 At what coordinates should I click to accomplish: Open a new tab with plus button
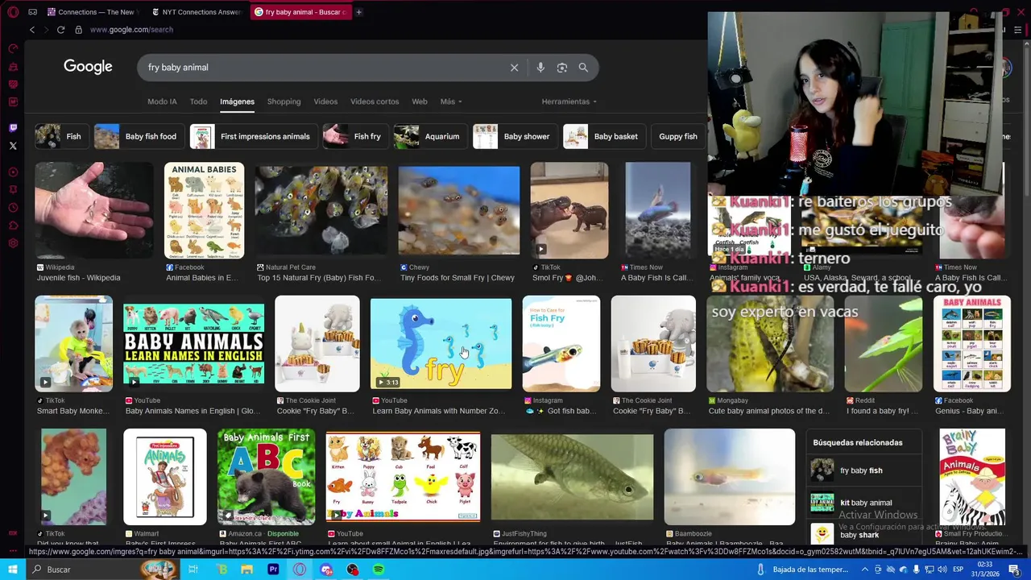click(358, 12)
